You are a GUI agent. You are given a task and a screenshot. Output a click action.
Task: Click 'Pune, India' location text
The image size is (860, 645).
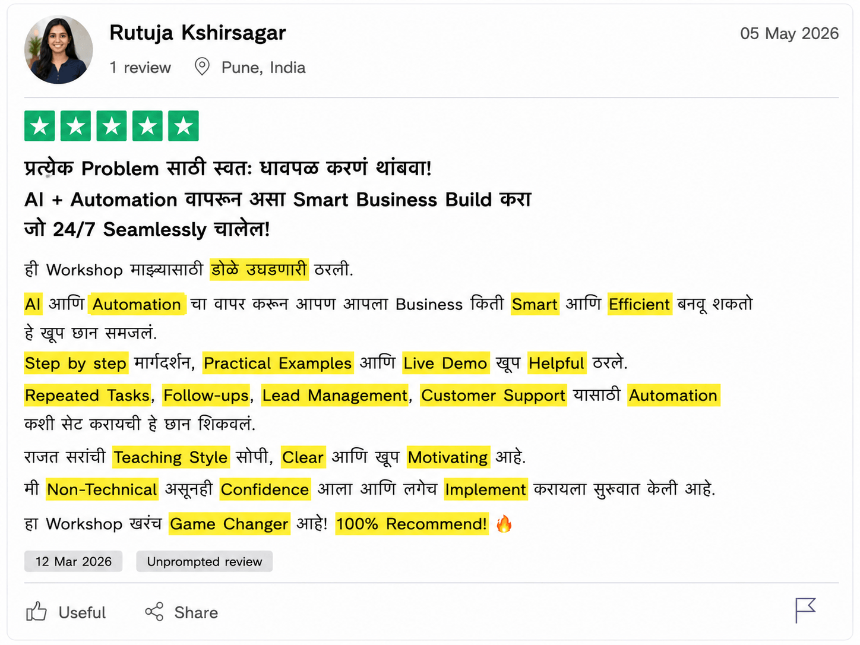pos(263,68)
